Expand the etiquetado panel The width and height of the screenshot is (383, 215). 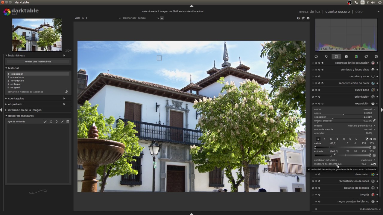[6, 104]
